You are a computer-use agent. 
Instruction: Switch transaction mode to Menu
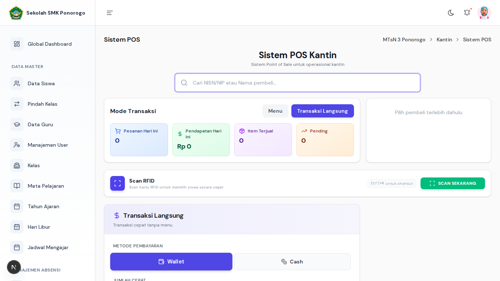coord(275,111)
